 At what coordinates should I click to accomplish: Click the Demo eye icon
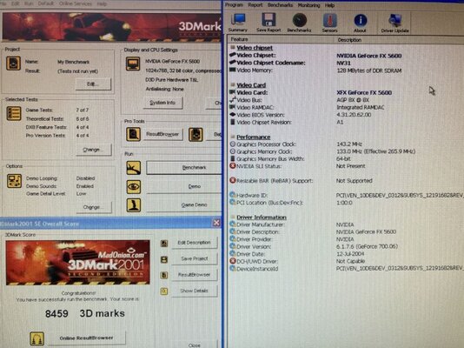pyautogui.click(x=134, y=187)
